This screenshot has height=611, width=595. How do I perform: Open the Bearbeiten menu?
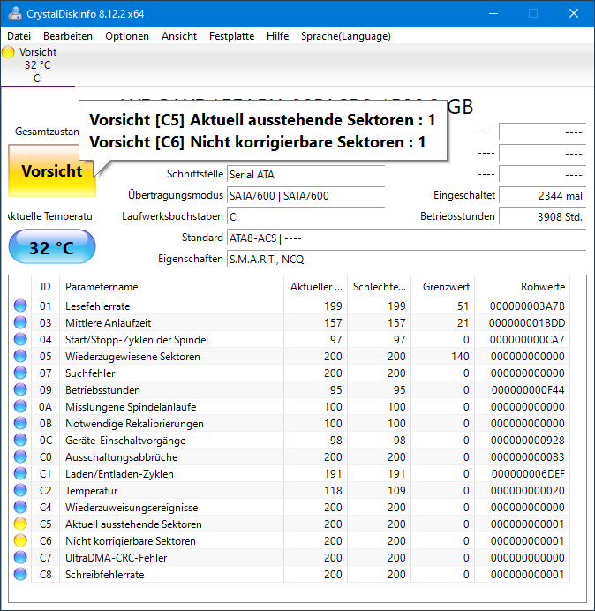68,36
